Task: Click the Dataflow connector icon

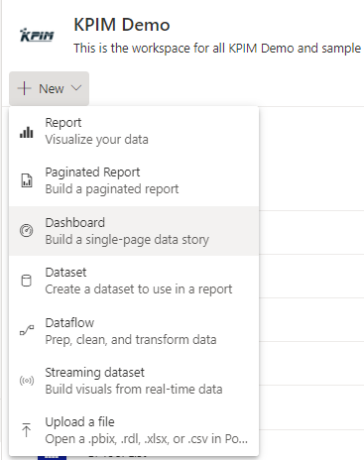Action: click(x=27, y=330)
